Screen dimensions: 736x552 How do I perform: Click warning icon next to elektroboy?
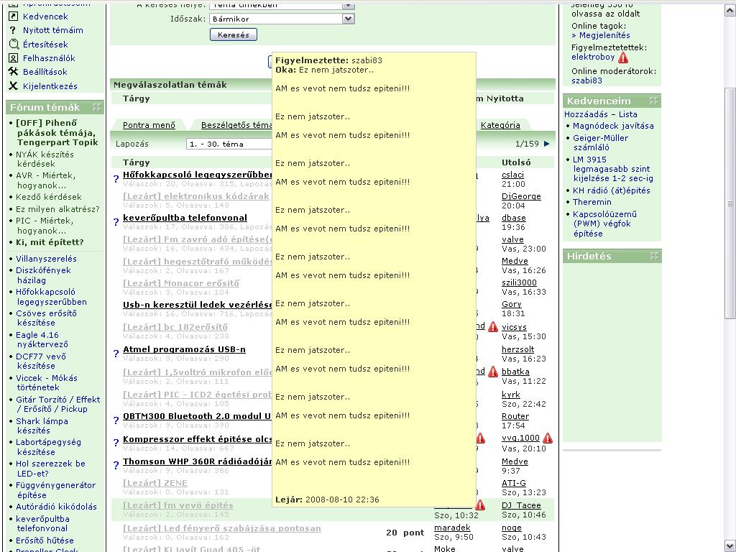623,57
